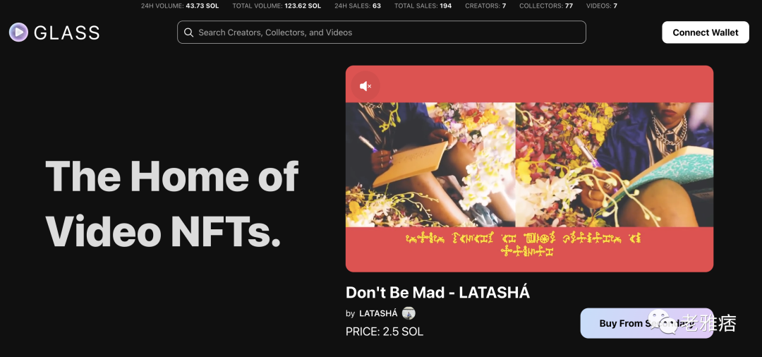Viewport: 762px width, 357px height.
Task: Connect Wallet button in header
Action: (705, 32)
